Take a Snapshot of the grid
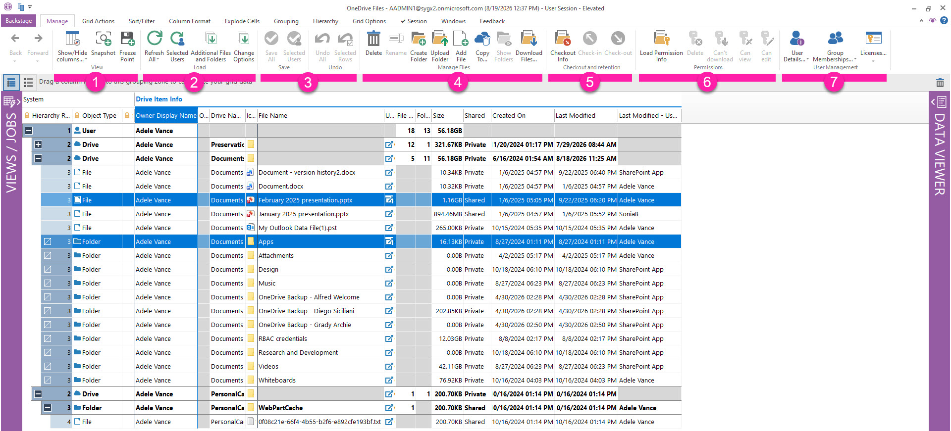951x431 pixels. coord(103,46)
